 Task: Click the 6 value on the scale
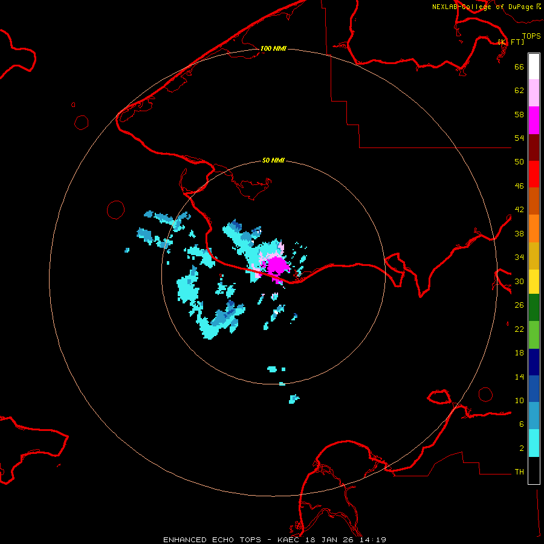522,424
